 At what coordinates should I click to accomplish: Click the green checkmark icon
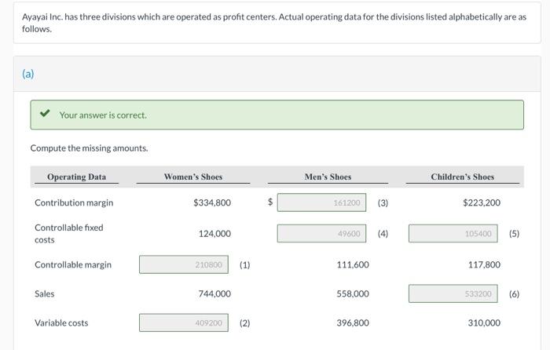coord(45,113)
